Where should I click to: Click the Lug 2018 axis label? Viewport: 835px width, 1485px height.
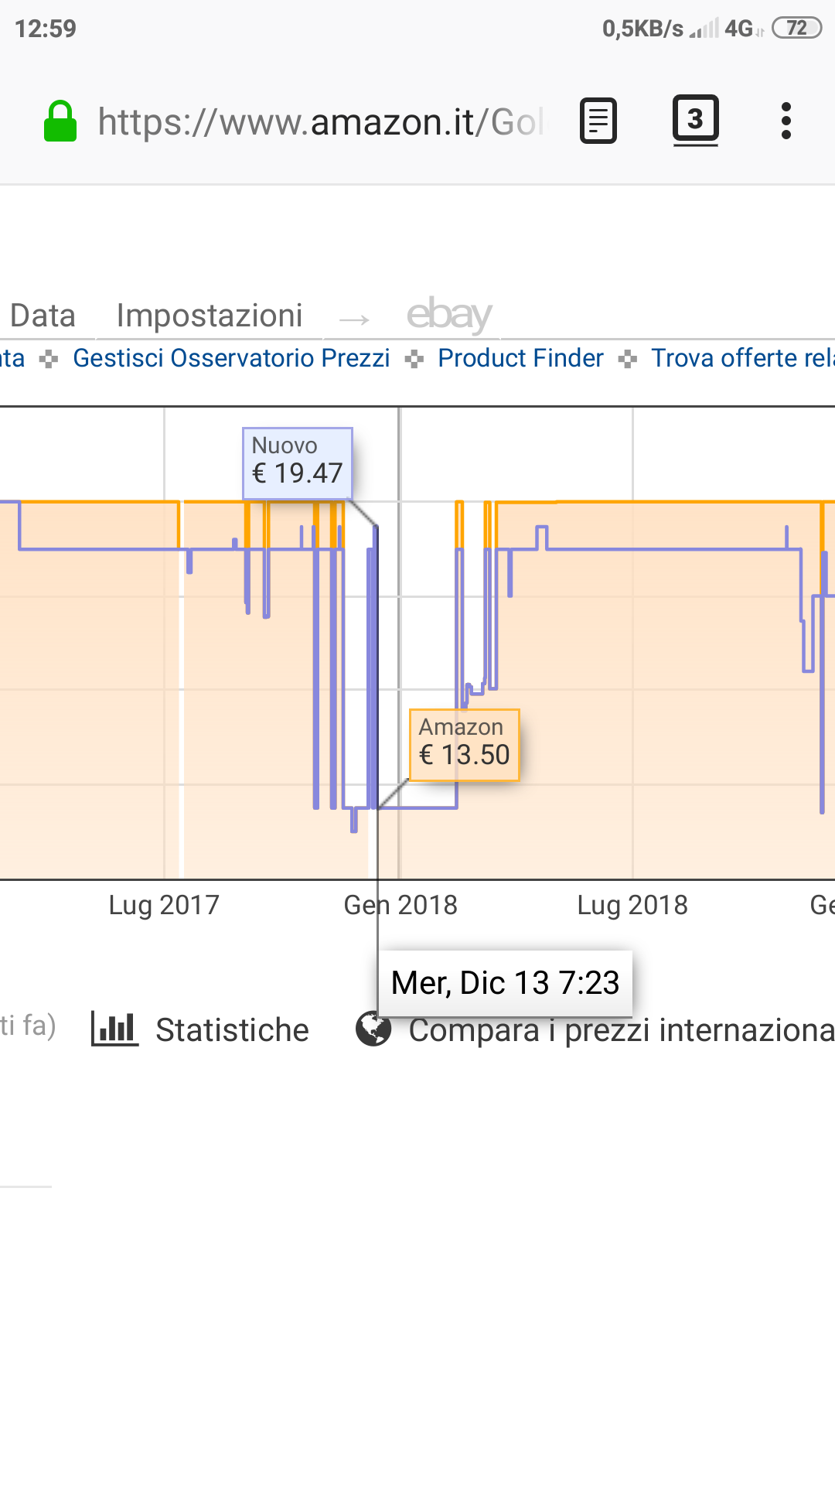coord(632,905)
